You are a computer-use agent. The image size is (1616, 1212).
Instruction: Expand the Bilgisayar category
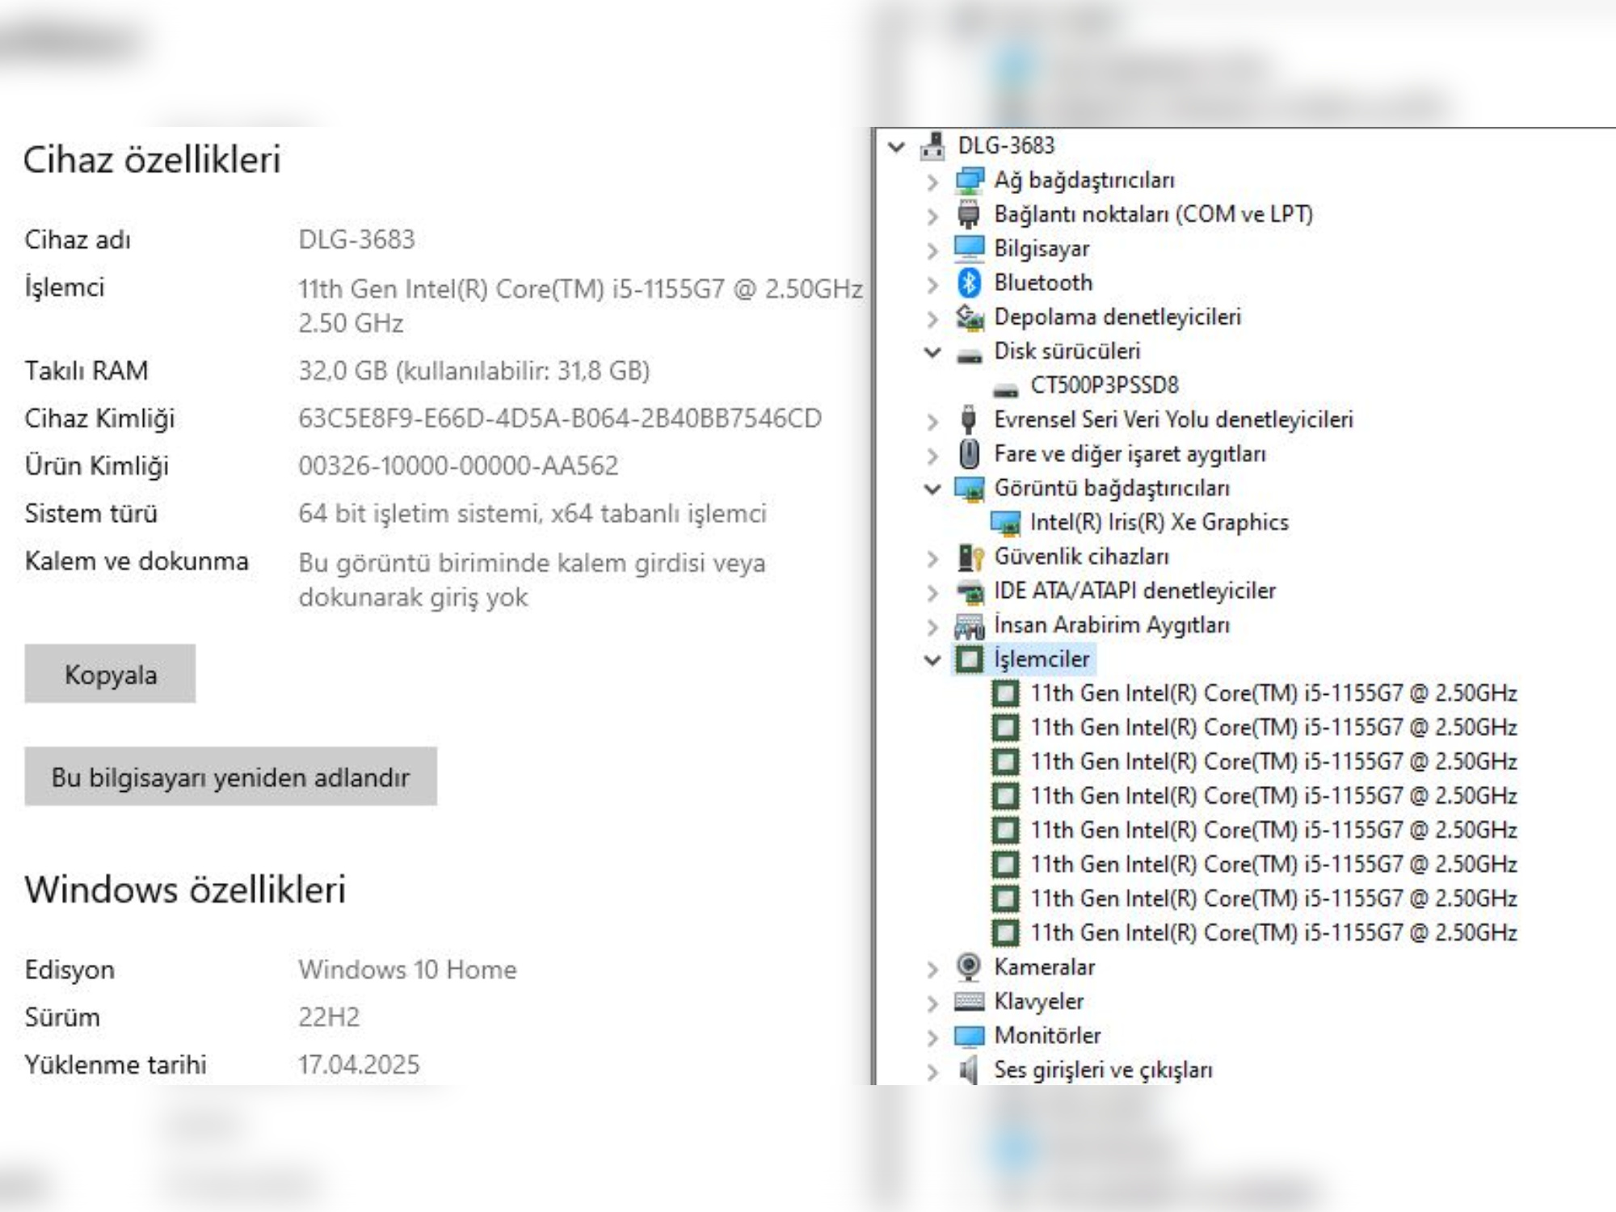point(932,250)
